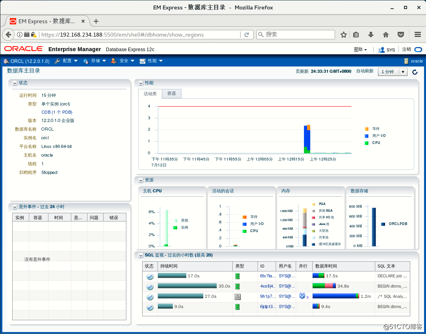Click the 注销 logout button
This screenshot has width=426, height=334.
406,49
